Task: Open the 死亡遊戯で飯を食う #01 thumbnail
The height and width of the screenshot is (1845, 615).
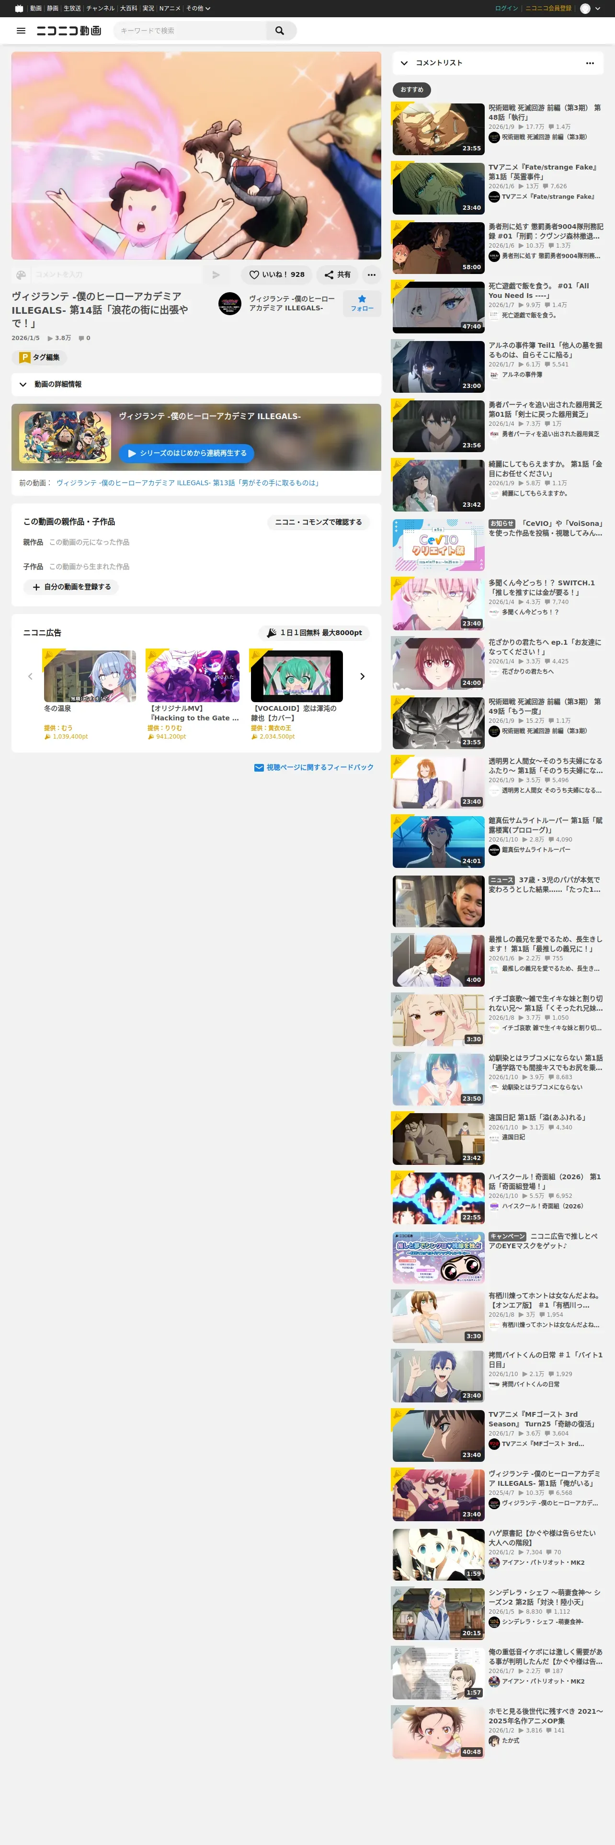Action: [x=438, y=307]
